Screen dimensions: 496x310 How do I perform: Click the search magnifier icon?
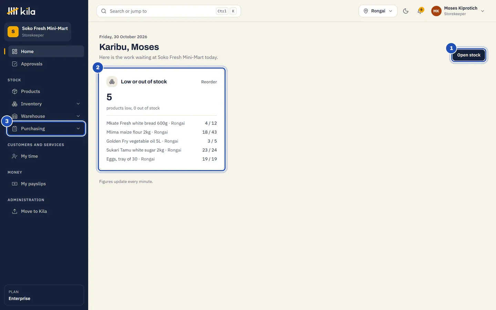104,11
